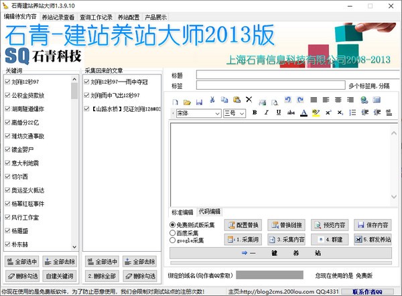402x296 pixels.
Task: Click the save floppy disk icon
Action: tap(199, 102)
